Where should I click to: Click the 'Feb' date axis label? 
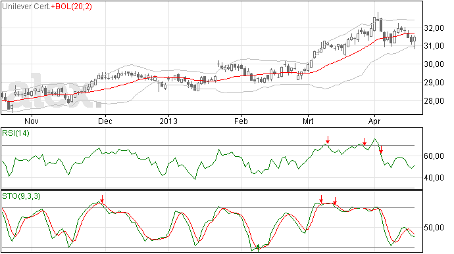(241, 121)
